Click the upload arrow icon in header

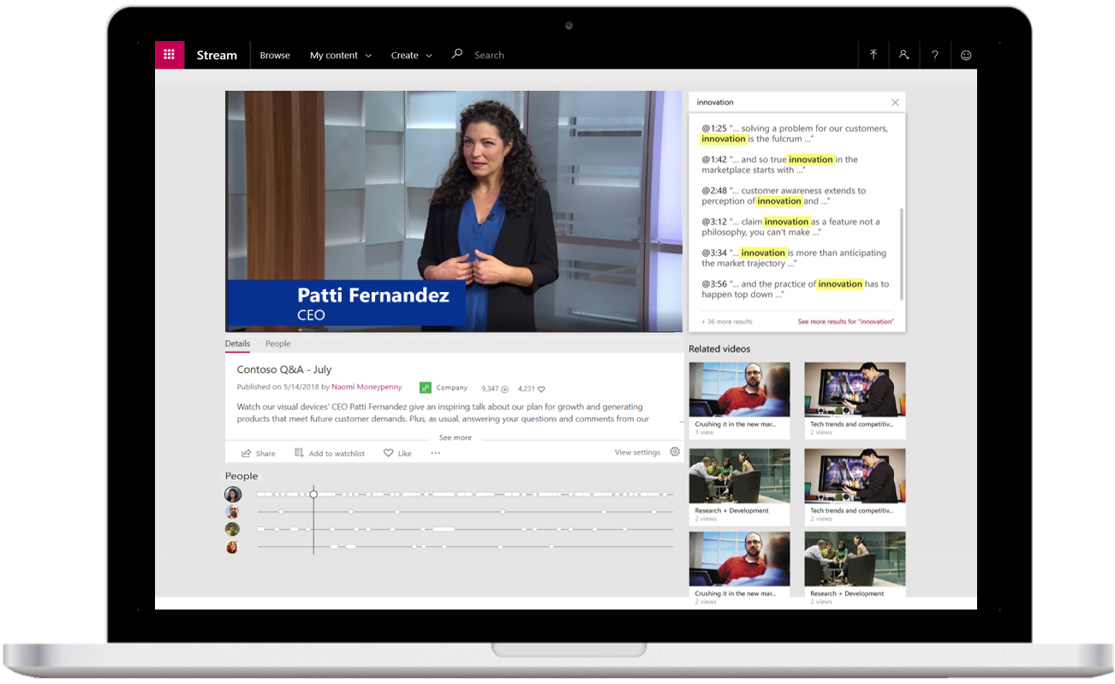[874, 55]
